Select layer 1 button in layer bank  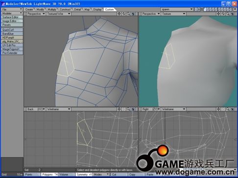coord(205,9)
